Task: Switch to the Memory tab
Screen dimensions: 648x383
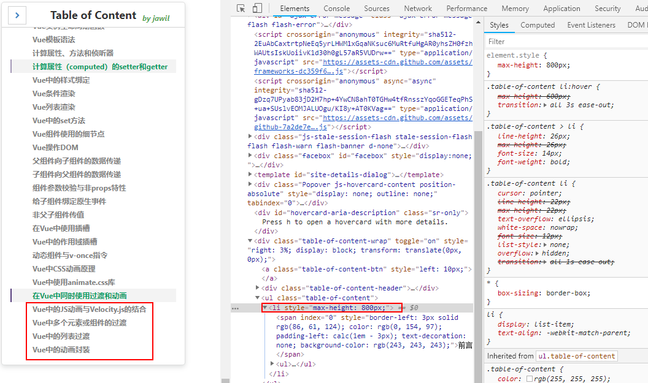Action: click(515, 8)
